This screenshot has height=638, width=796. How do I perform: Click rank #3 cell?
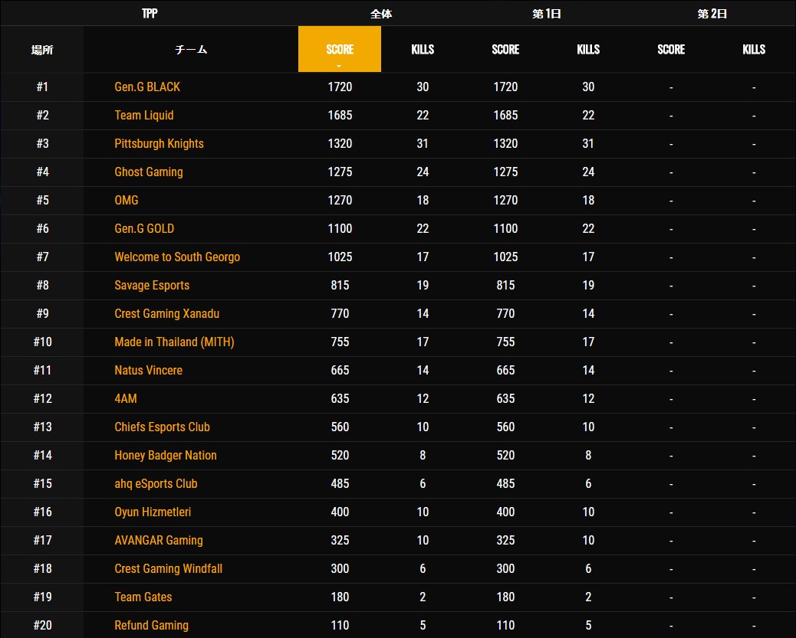tap(42, 143)
